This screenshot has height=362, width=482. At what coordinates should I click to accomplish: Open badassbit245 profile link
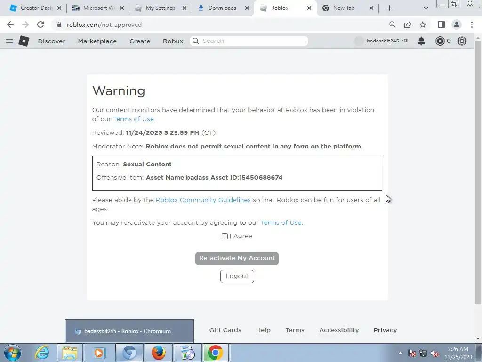tap(382, 41)
